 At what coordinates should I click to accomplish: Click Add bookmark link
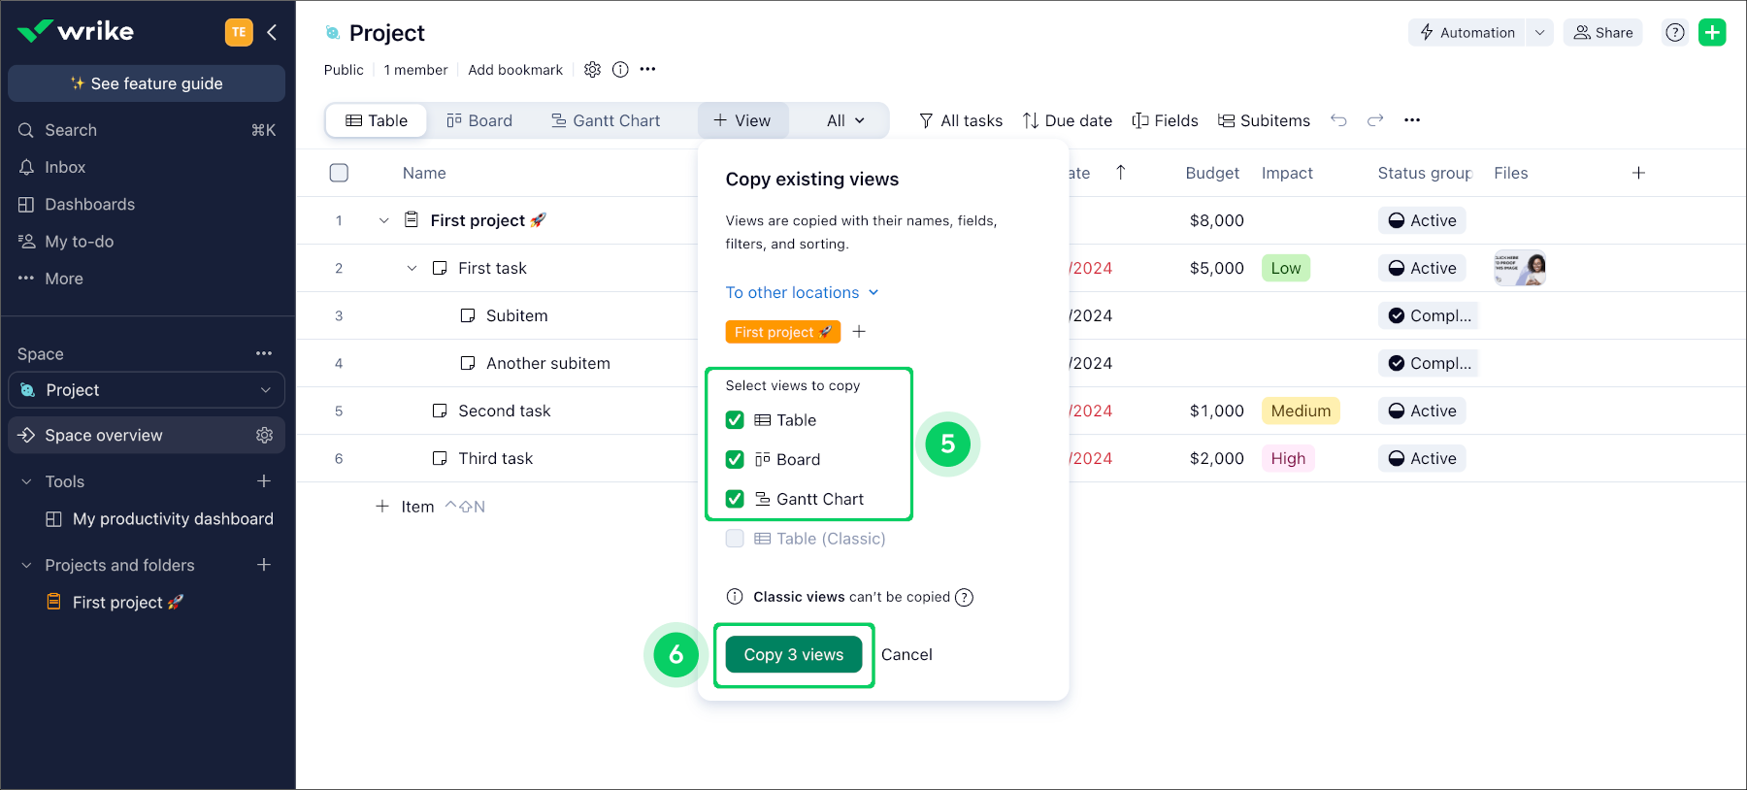[515, 70]
